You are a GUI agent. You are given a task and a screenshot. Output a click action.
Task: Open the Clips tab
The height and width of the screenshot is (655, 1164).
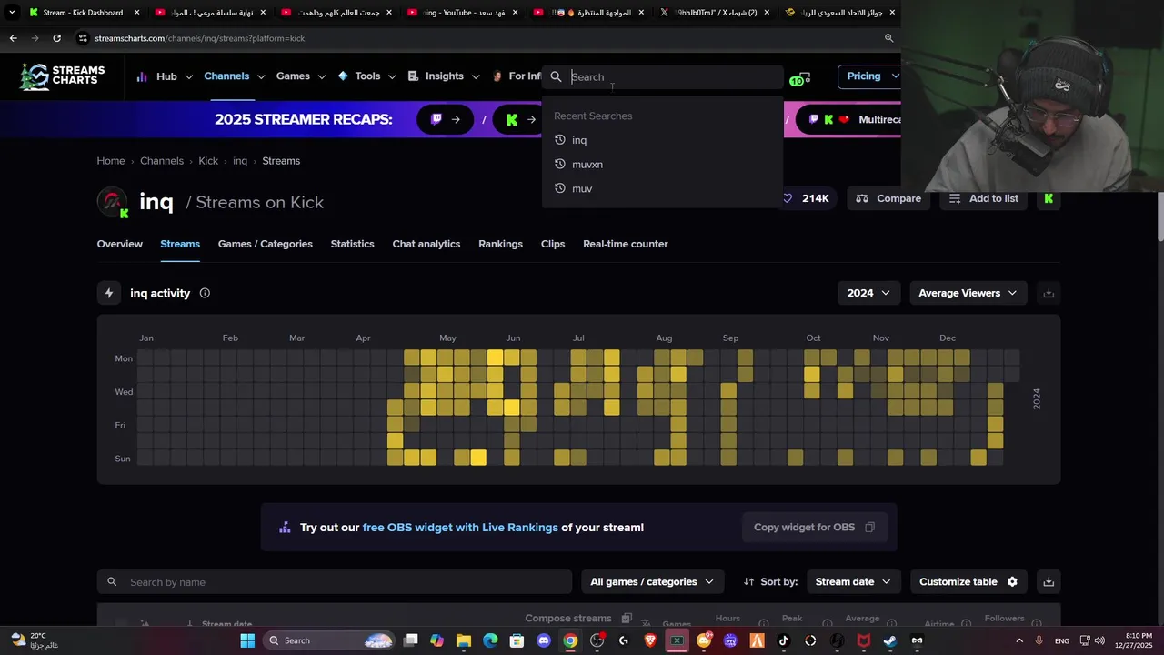[x=553, y=244]
